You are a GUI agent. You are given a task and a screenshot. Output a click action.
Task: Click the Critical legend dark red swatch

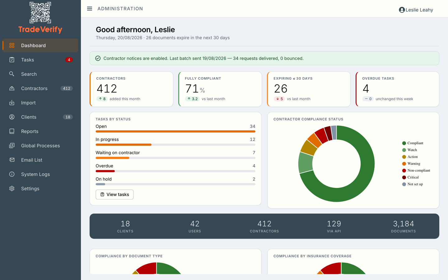pyautogui.click(x=404, y=177)
